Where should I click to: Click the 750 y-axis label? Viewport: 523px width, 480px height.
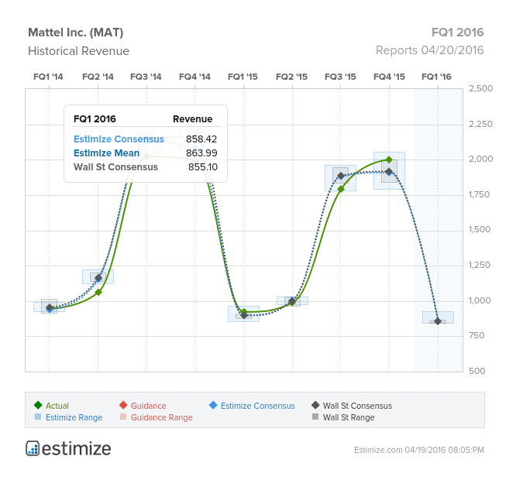click(477, 335)
